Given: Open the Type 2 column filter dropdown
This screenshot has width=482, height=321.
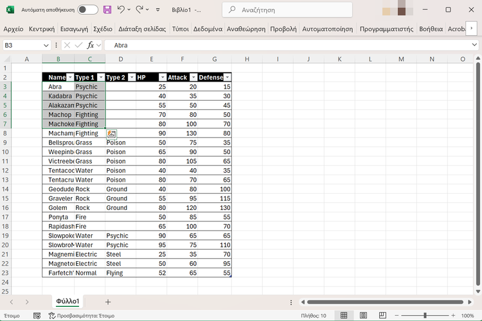Looking at the screenshot, I should coord(132,77).
